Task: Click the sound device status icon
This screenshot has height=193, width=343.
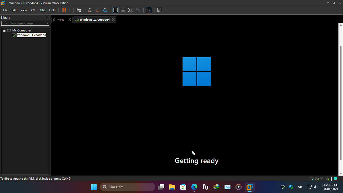Action: [x=327, y=179]
